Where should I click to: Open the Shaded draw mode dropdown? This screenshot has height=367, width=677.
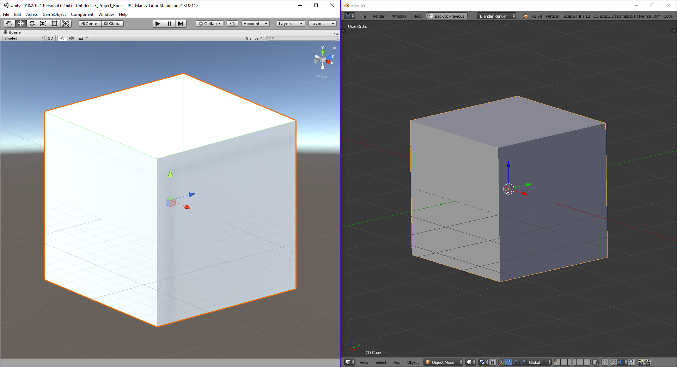pyautogui.click(x=24, y=38)
